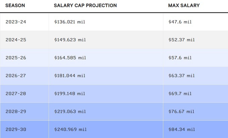Screen dimensions: 228x138
Task: Click the $149.623 mil salary cap cell
Action: (x=70, y=40)
